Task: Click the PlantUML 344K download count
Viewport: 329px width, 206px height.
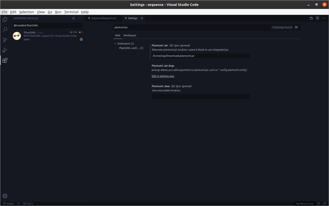Action: tap(74, 32)
